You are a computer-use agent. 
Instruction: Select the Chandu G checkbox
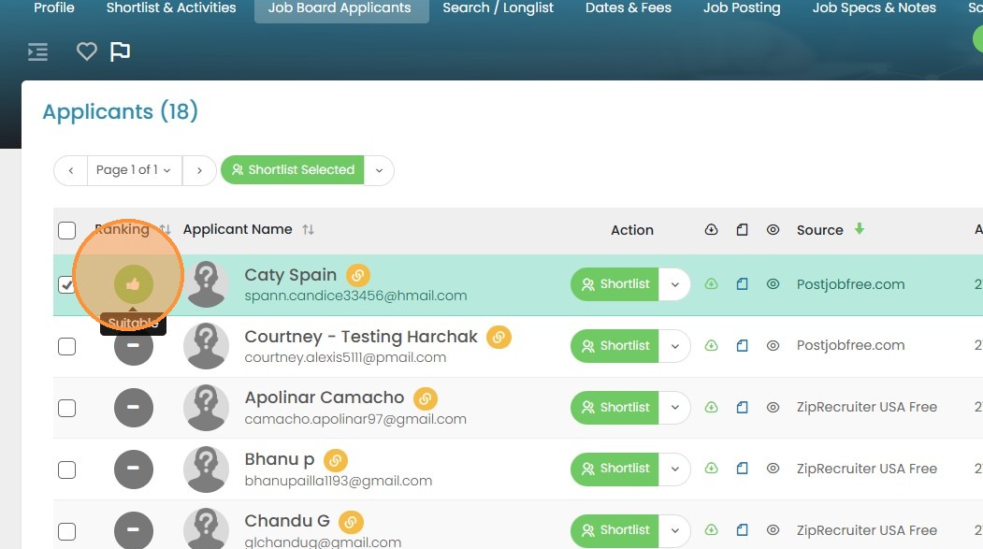point(67,531)
